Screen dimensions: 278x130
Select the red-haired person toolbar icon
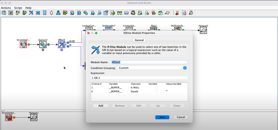[x=177, y=13]
